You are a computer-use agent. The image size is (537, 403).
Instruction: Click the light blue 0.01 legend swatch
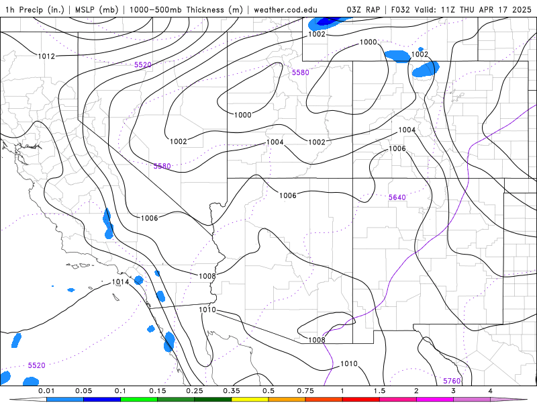pos(65,400)
